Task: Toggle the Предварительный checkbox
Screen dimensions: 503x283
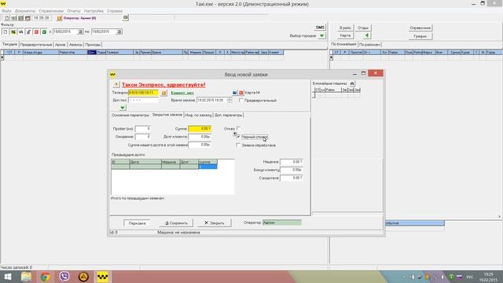Action: pyautogui.click(x=241, y=101)
